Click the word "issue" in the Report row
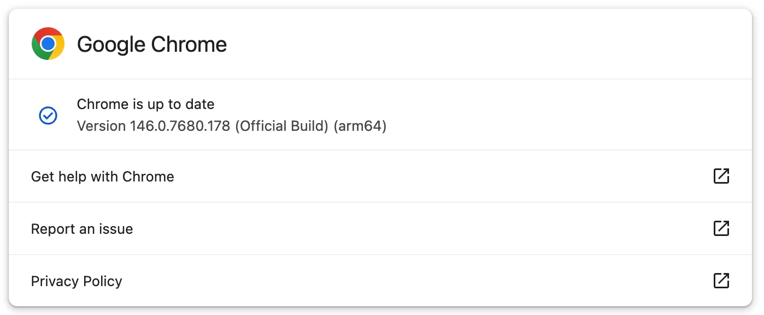 (116, 229)
